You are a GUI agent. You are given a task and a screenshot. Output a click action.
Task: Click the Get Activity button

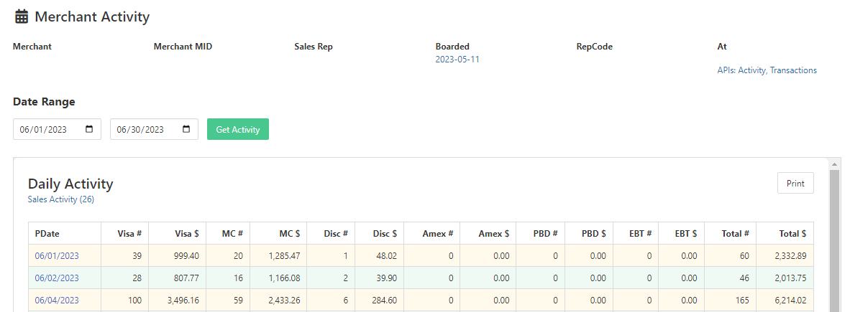click(x=238, y=129)
